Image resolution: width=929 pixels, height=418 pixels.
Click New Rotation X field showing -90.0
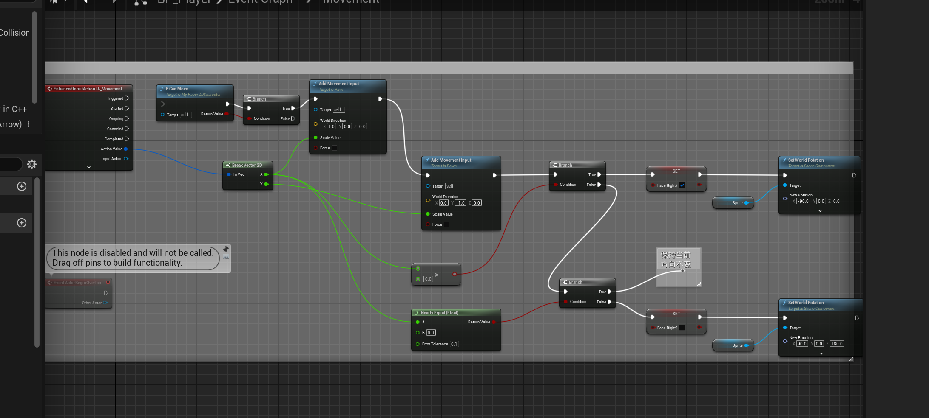pyautogui.click(x=803, y=201)
